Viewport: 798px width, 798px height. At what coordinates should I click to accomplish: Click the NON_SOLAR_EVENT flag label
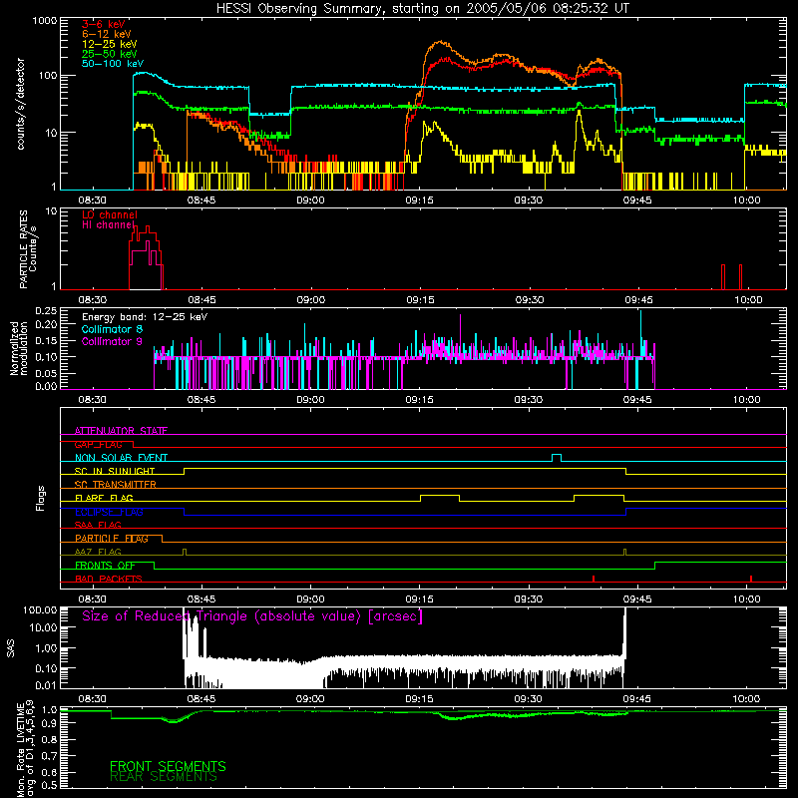[121, 458]
